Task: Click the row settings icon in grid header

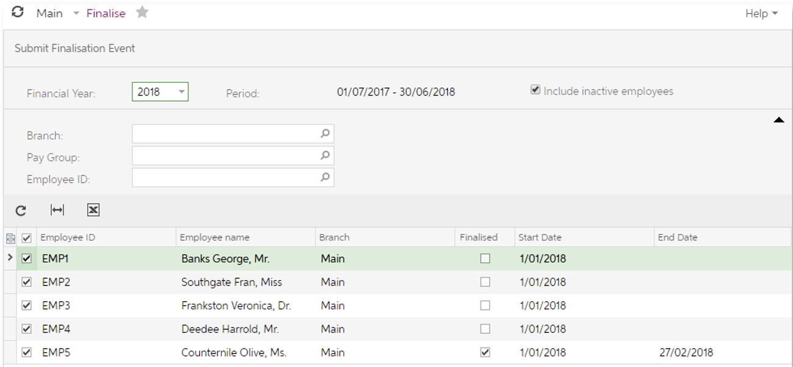Action: pyautogui.click(x=10, y=237)
